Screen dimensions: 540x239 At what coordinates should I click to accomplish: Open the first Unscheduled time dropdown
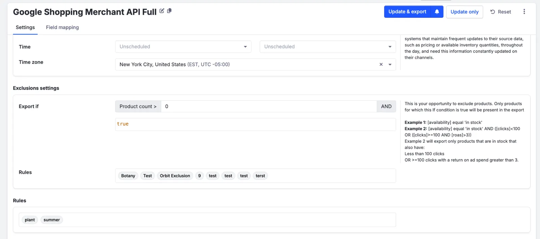tap(183, 47)
